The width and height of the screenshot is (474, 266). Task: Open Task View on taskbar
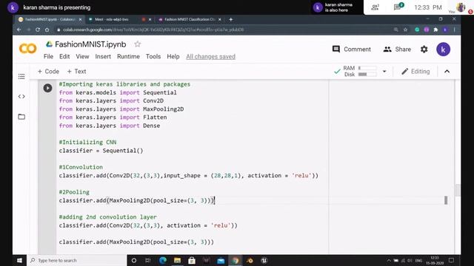pos(148,260)
